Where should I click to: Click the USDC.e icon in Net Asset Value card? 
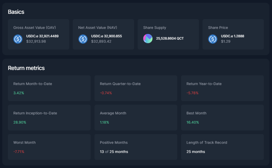tap(83, 39)
